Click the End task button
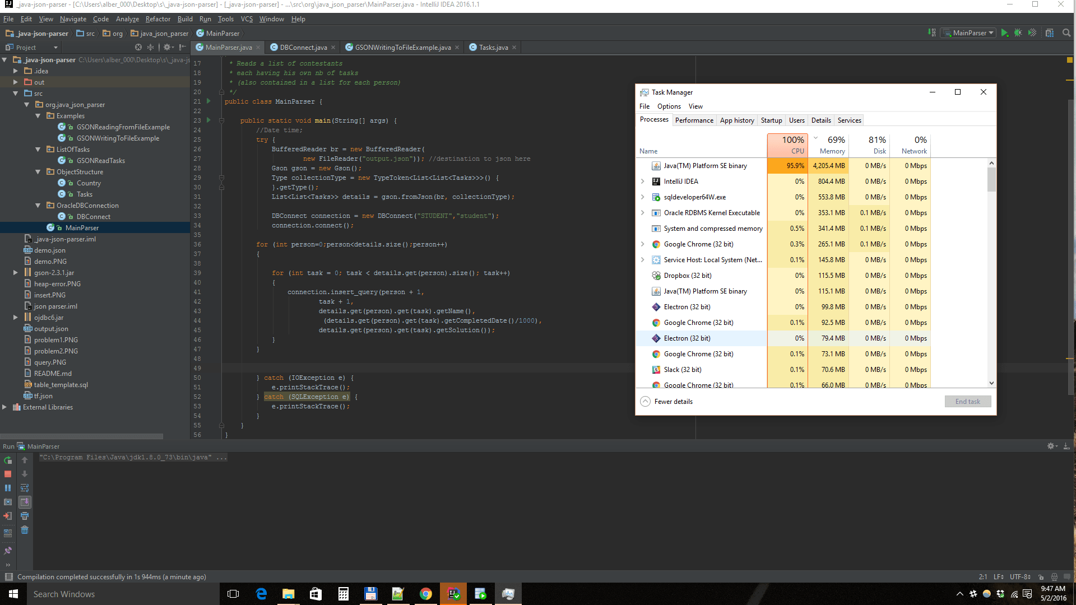This screenshot has width=1076, height=605. coord(967,402)
